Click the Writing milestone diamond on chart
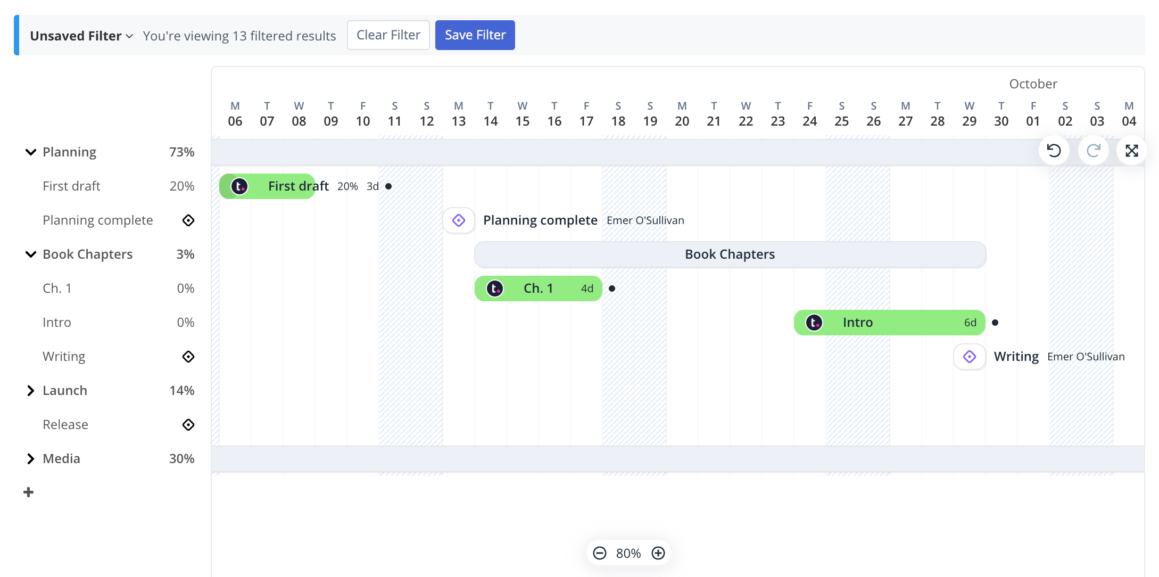This screenshot has width=1159, height=577. pos(970,357)
